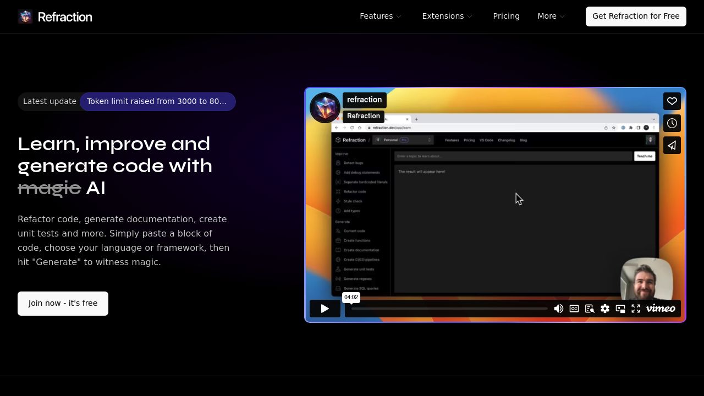This screenshot has width=704, height=396.
Task: Click the Vimeo logo in player
Action: click(661, 309)
